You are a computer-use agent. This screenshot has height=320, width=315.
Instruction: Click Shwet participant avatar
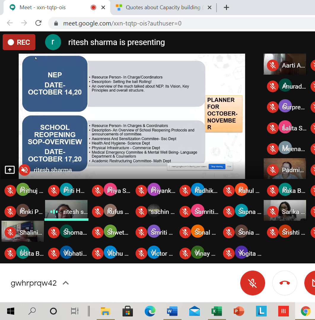click(x=110, y=231)
